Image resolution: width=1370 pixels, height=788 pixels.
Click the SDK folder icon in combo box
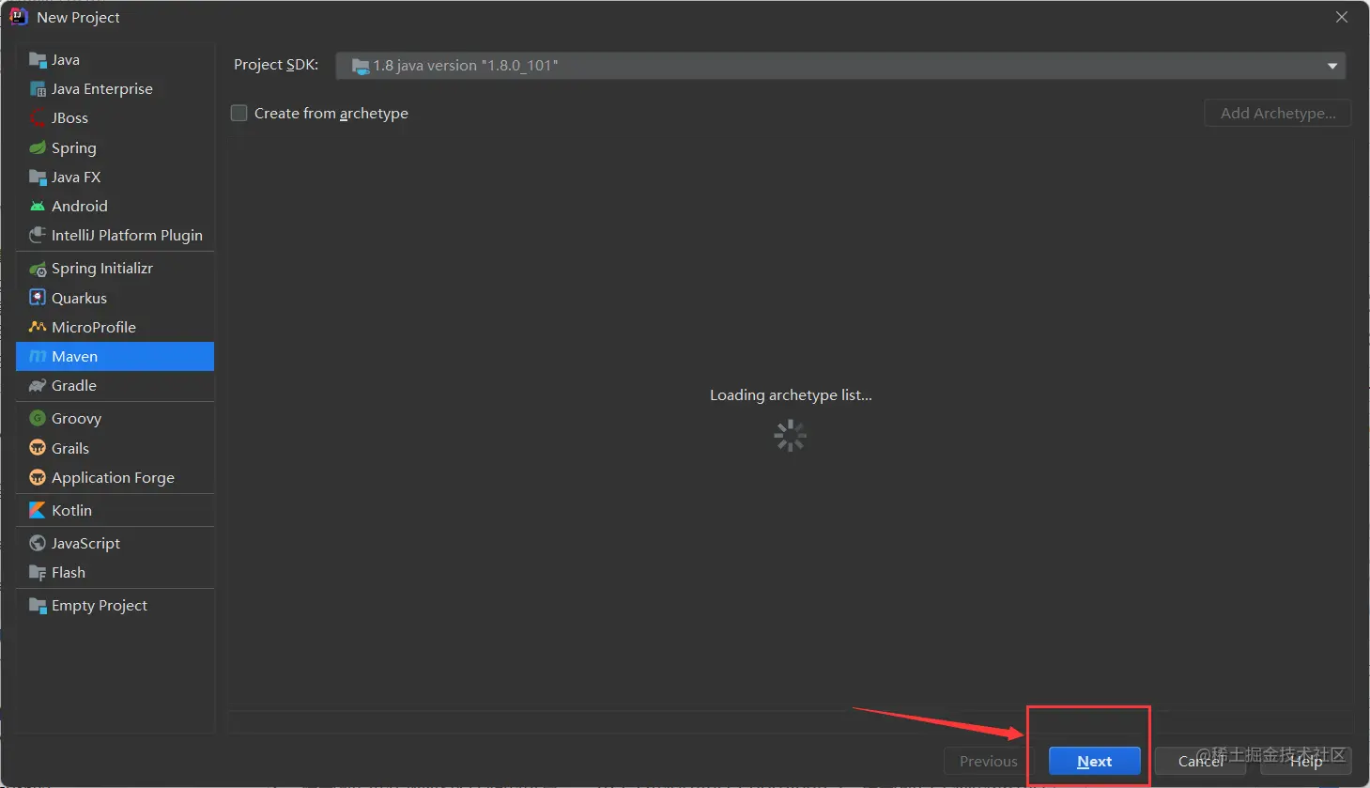pos(361,66)
